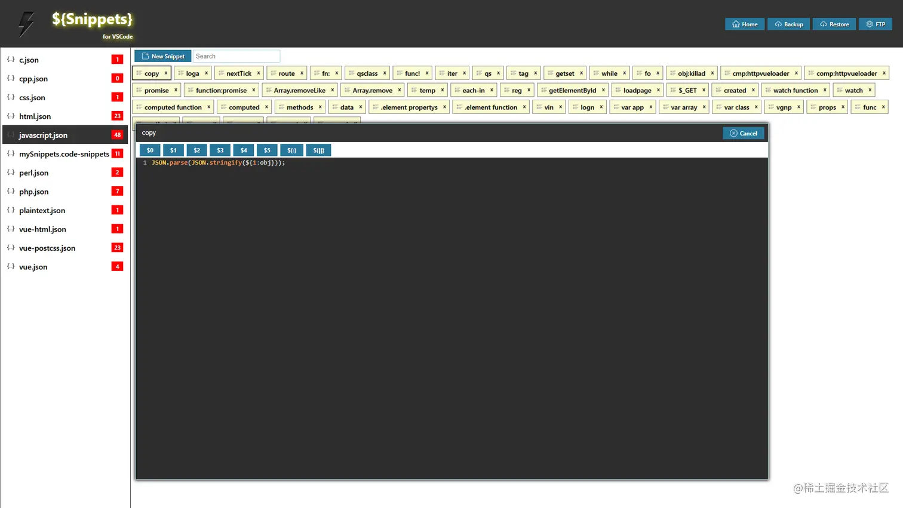
Task: Select the computed function snippet tag
Action: pos(173,107)
